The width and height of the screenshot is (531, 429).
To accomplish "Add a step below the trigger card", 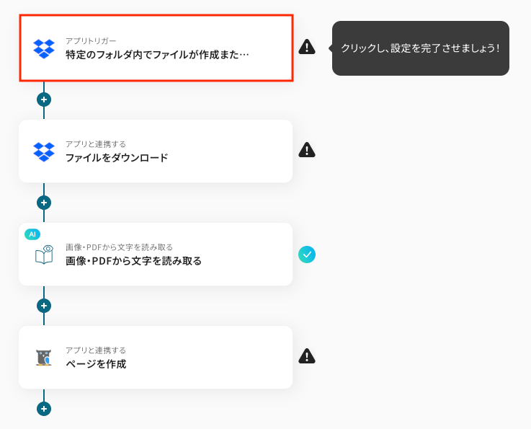I will 44,99.
